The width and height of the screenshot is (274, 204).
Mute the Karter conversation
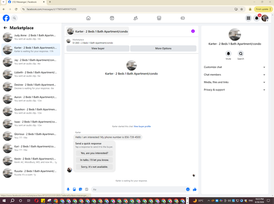point(229,54)
